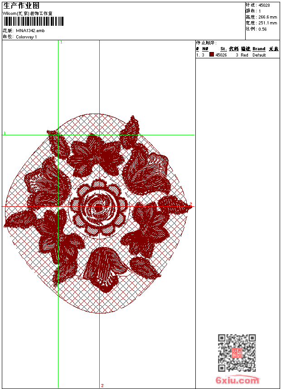Select the bell-shaped flower at the design bottom
Image resolution: width=281 pixels, height=389 pixels.
coord(105,269)
